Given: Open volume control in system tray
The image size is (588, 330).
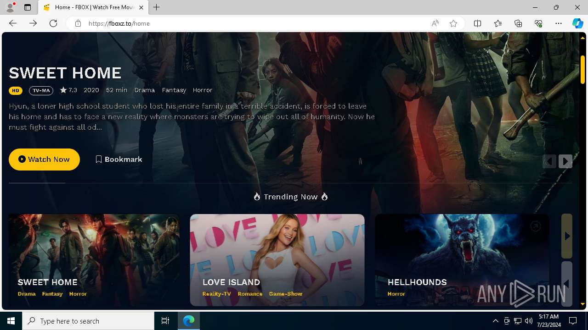Looking at the screenshot, I should coord(529,321).
